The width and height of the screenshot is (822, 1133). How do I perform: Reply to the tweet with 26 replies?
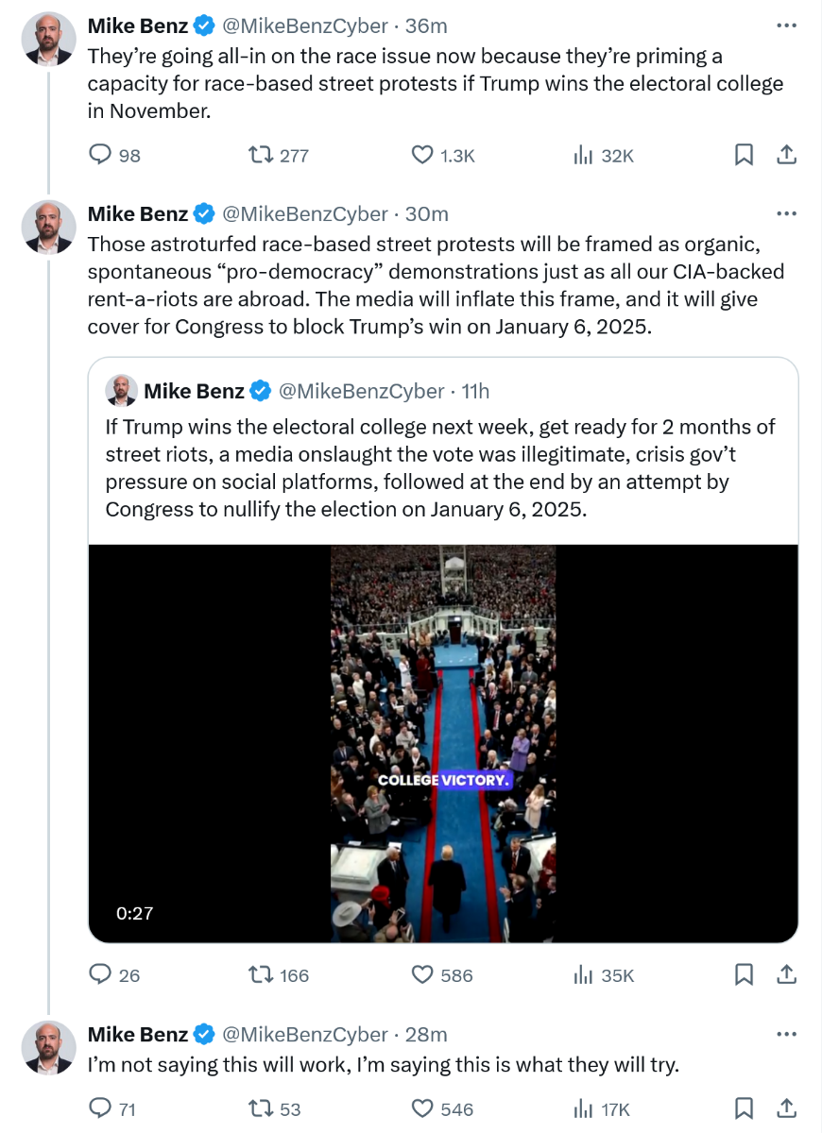click(101, 974)
